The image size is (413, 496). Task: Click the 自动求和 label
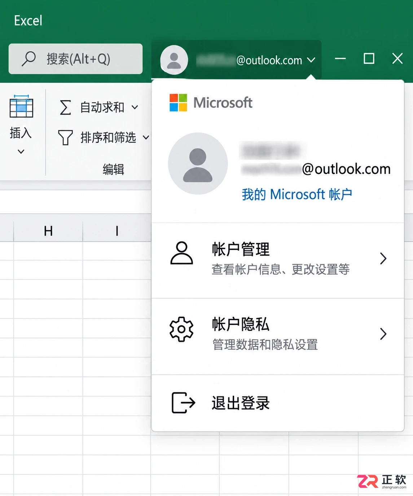[x=102, y=107]
